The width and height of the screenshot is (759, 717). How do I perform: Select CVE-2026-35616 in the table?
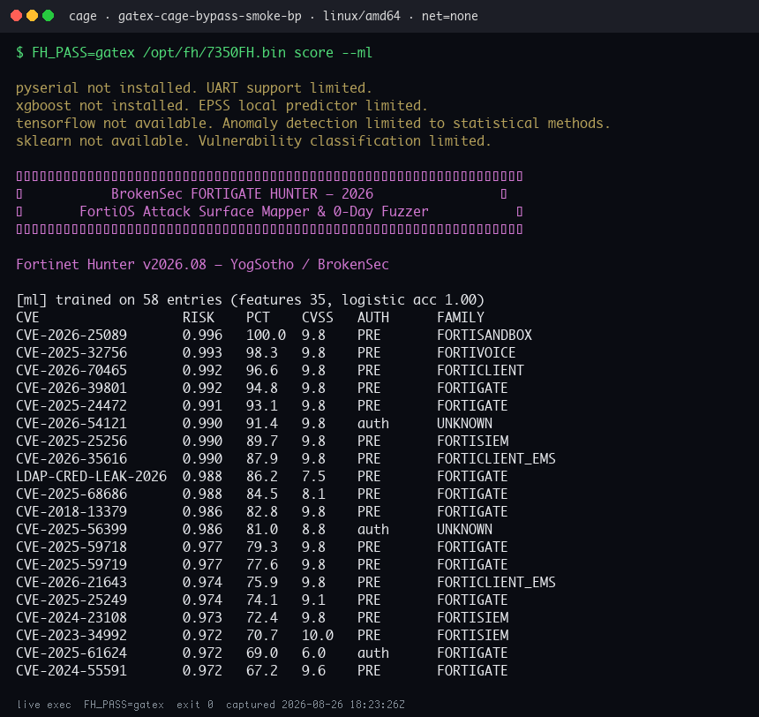point(71,458)
